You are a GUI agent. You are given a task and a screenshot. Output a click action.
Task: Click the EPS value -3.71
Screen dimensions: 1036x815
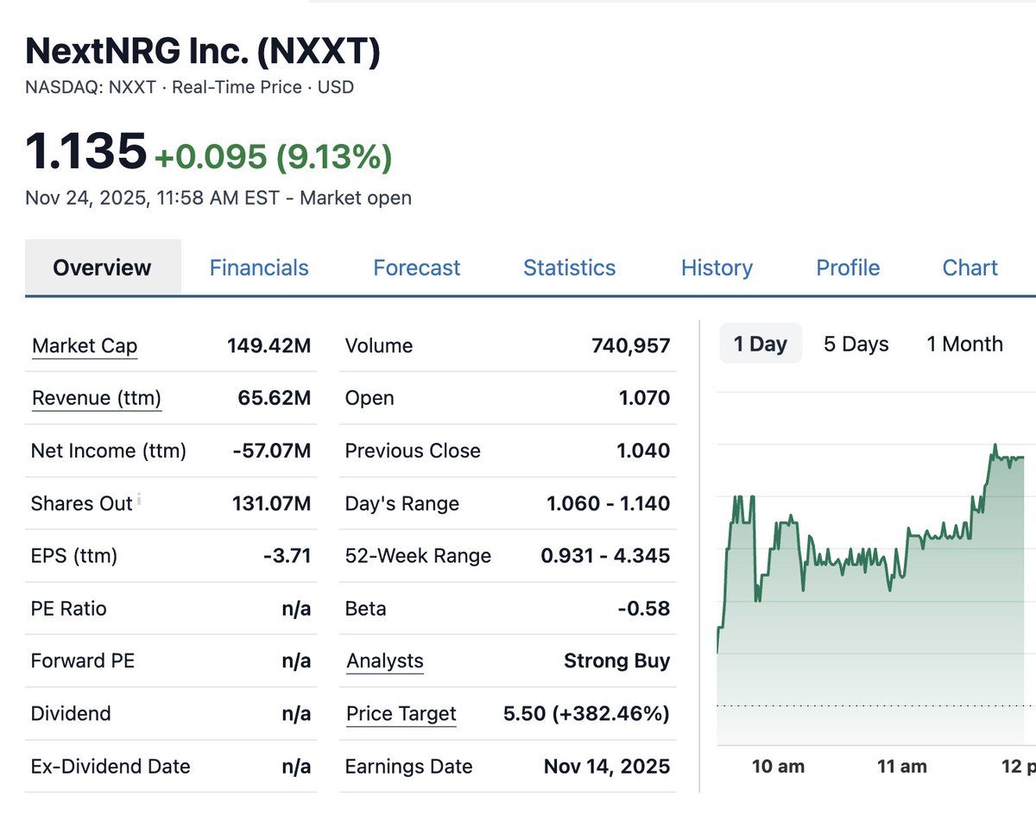click(287, 556)
